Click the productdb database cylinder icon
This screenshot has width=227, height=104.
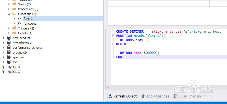tap(9, 52)
